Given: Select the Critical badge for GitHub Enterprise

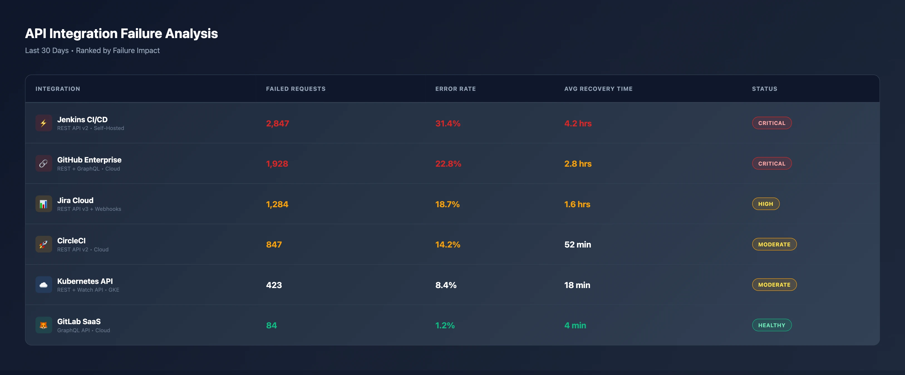Looking at the screenshot, I should 771,163.
